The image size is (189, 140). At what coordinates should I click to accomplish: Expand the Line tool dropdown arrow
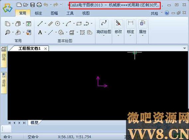pyautogui.click(x=45, y=23)
